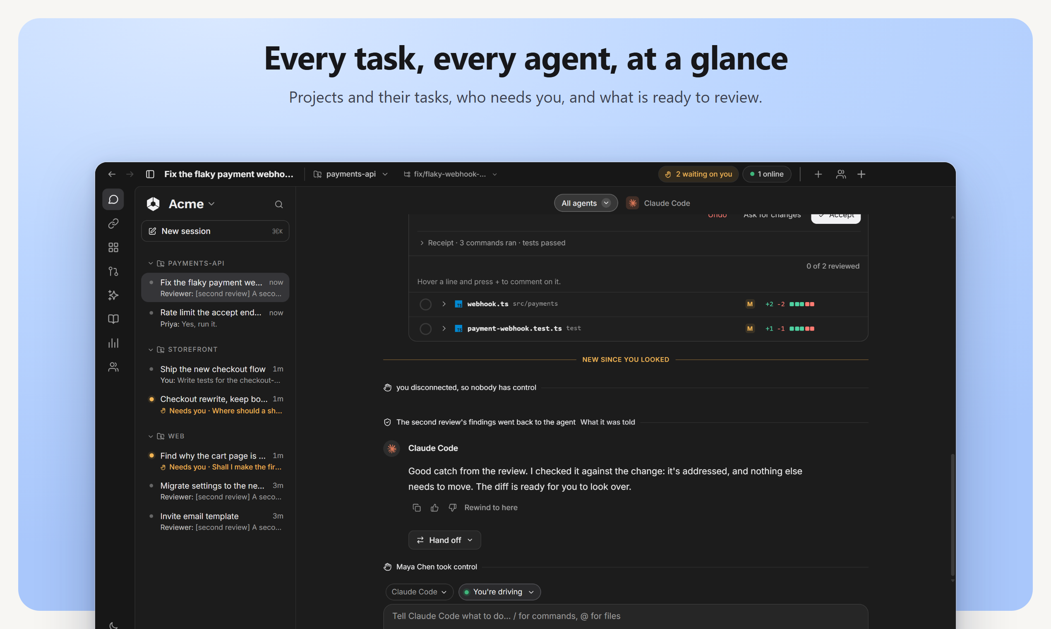Expand the webhook.ts diff
The width and height of the screenshot is (1051, 629).
[444, 304]
